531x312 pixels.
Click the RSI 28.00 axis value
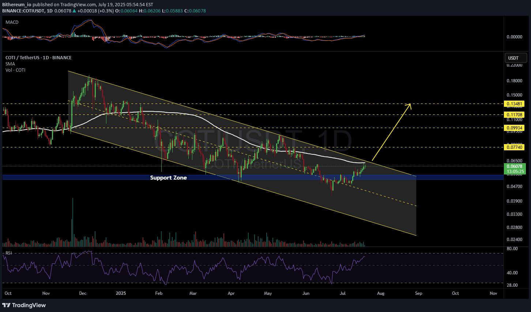[x=512, y=285]
